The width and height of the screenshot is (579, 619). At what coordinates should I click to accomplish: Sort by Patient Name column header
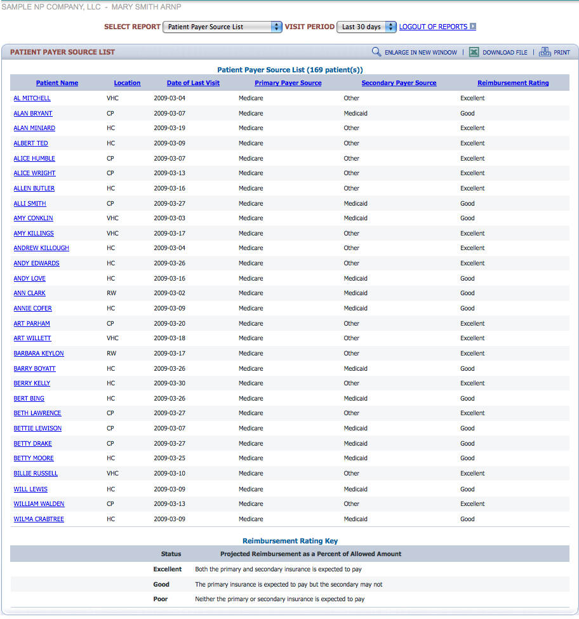coord(57,83)
